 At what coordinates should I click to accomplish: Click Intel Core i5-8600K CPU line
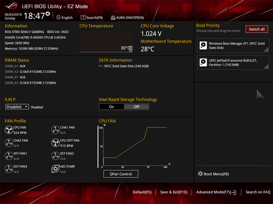pyautogui.click(x=35, y=37)
